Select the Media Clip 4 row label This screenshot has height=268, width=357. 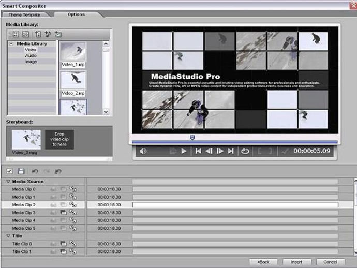pos(24,220)
